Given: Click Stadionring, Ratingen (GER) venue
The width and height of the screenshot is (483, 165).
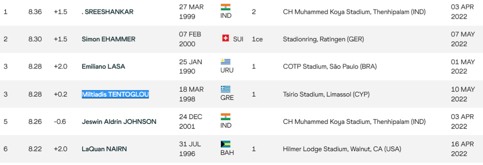Looking at the screenshot, I should tap(323, 39).
